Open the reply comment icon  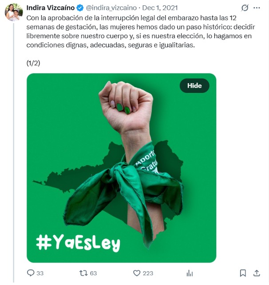31,273
